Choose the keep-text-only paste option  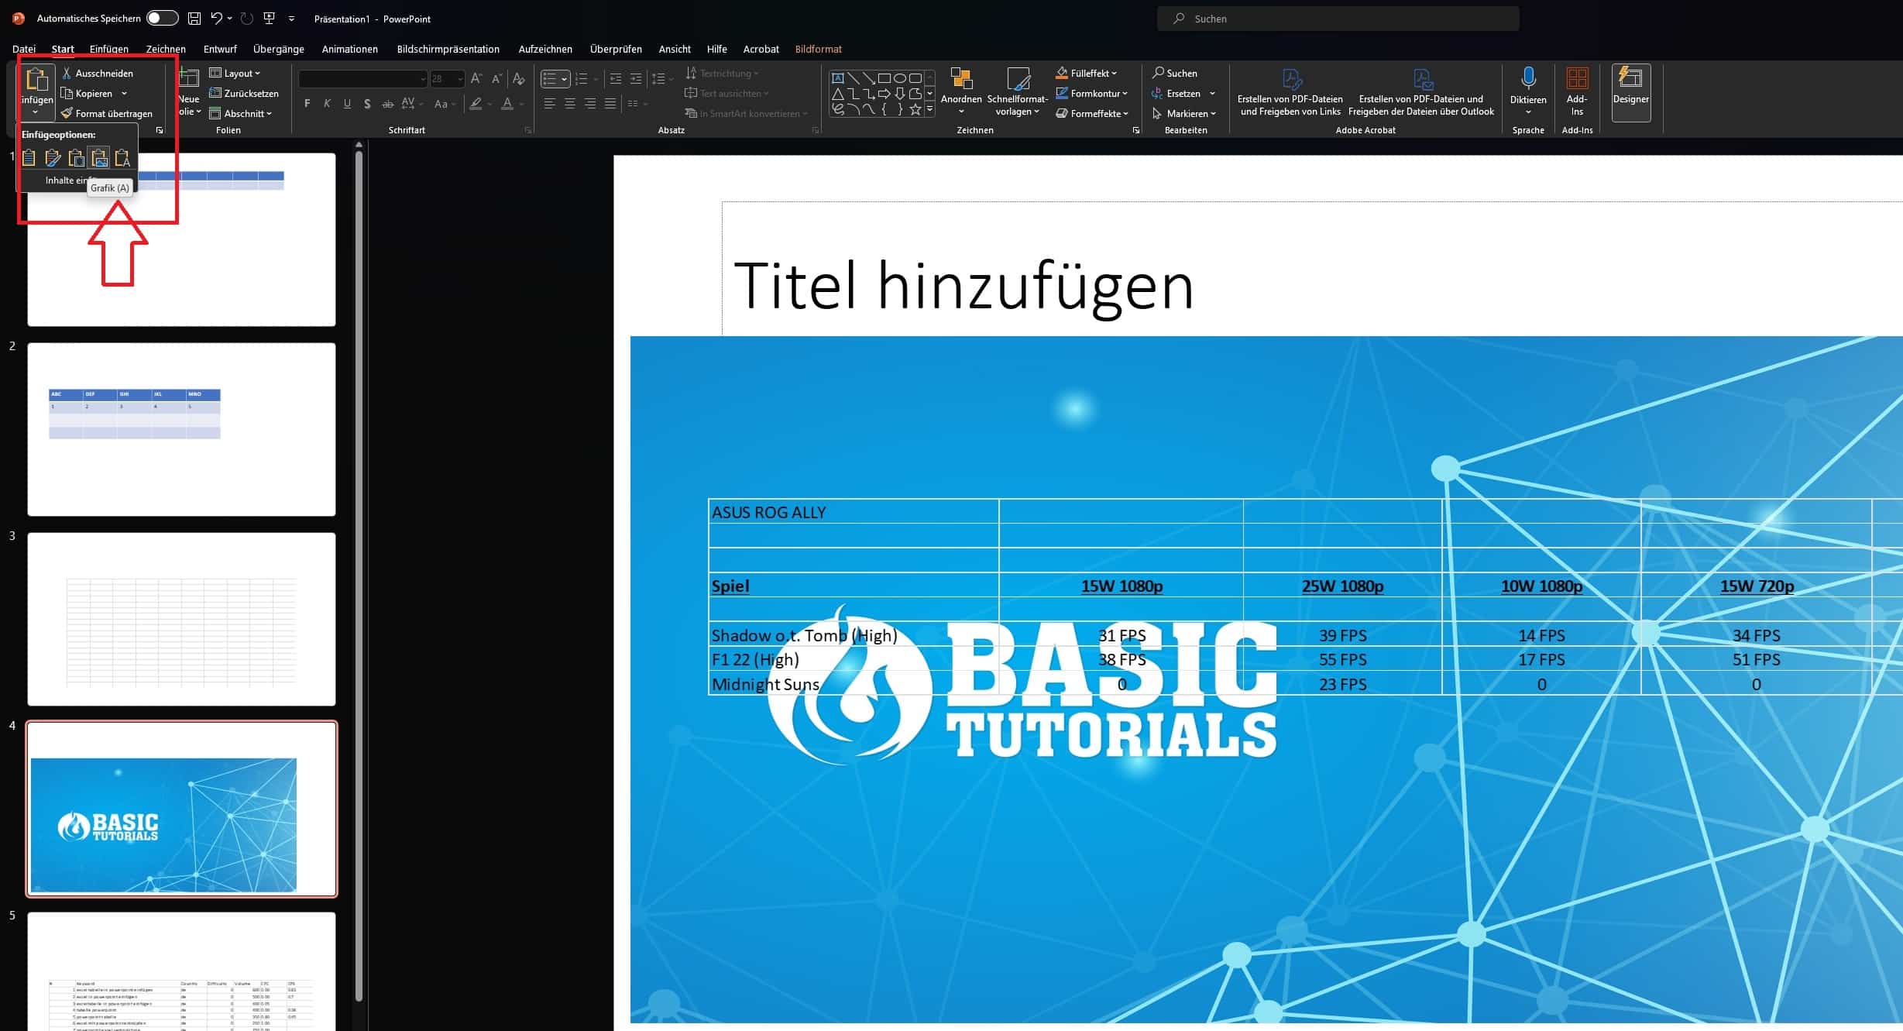click(x=122, y=158)
